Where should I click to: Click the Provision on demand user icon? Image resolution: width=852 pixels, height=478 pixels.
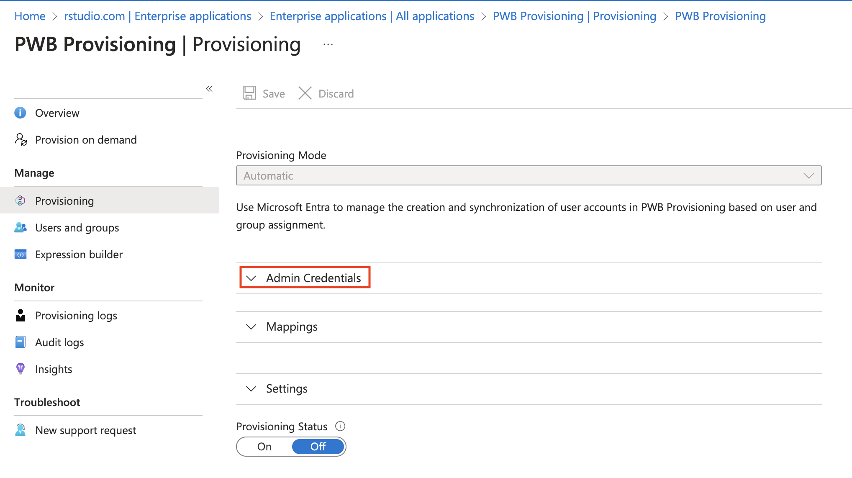tap(21, 139)
